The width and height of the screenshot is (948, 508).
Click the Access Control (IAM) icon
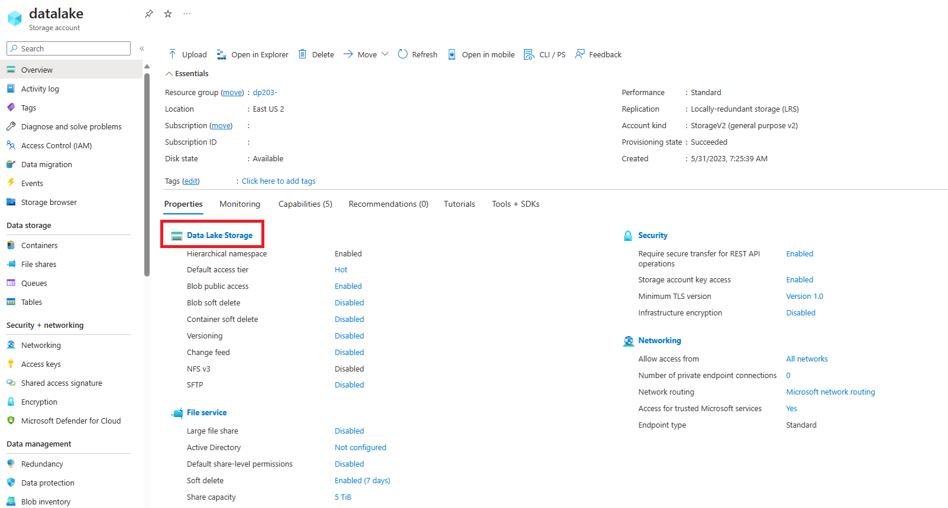(x=11, y=145)
